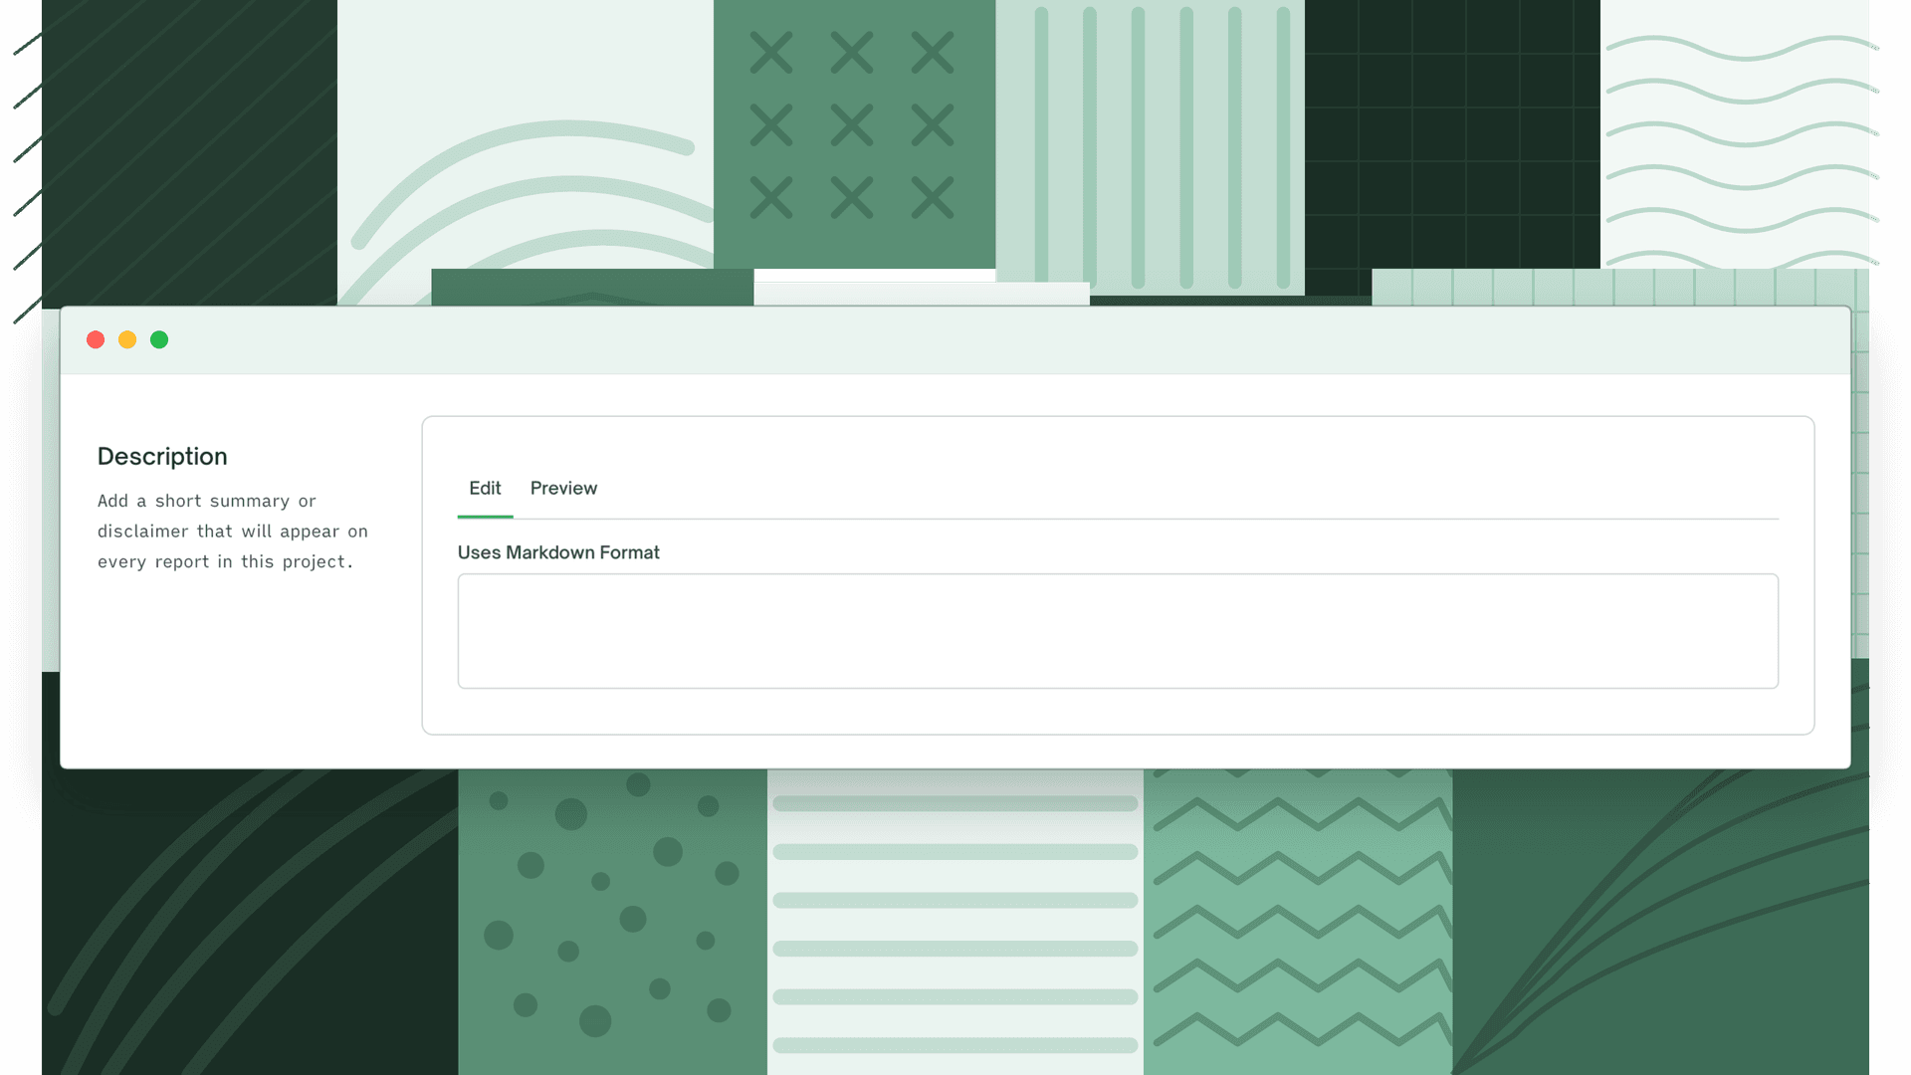Screen dimensions: 1911x1075
Task: Click the green maximize window dot
Action: click(159, 340)
